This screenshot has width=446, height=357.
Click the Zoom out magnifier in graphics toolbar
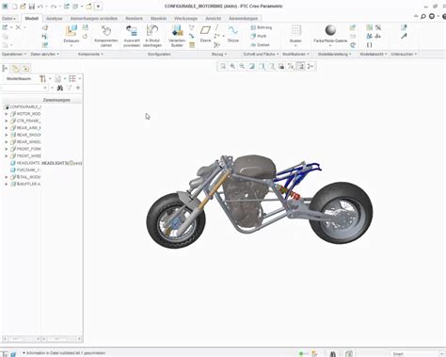point(242,66)
